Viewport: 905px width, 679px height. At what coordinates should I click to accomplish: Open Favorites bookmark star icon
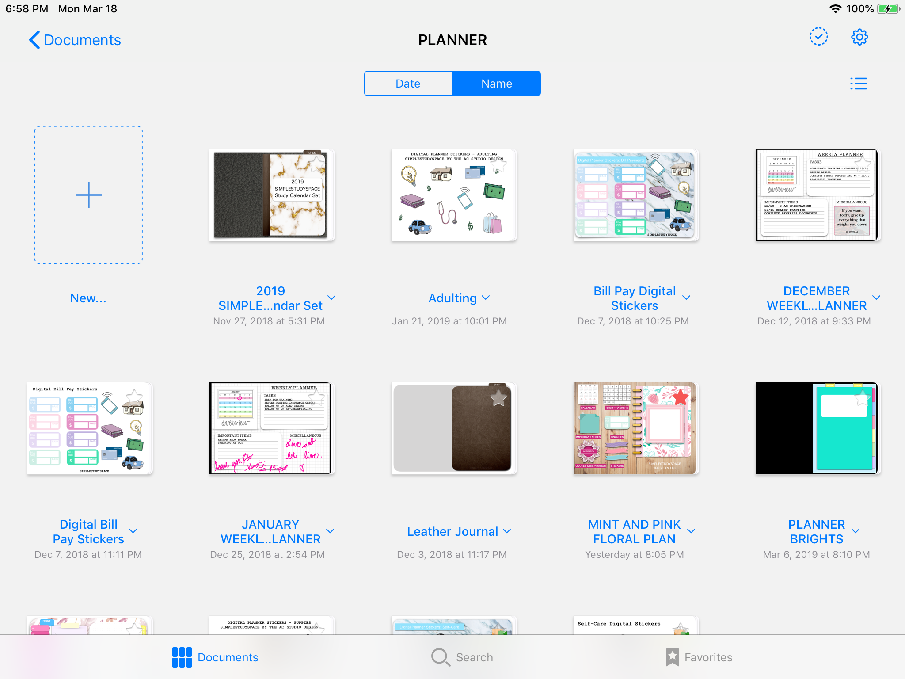point(672,657)
